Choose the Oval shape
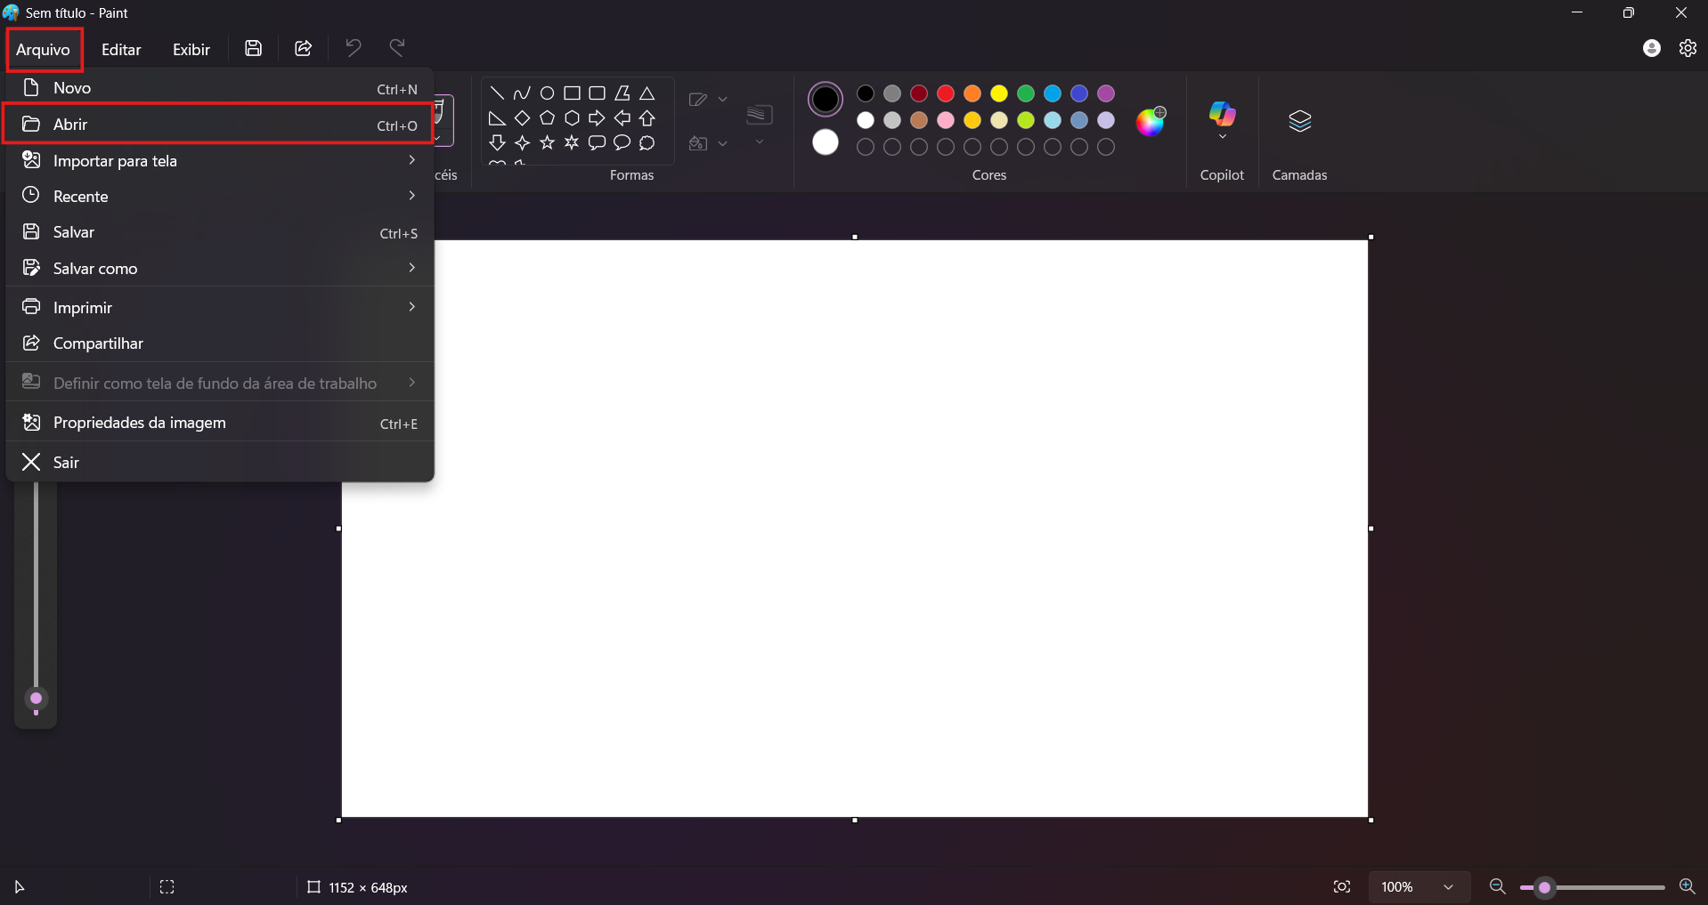The image size is (1708, 905). click(547, 93)
